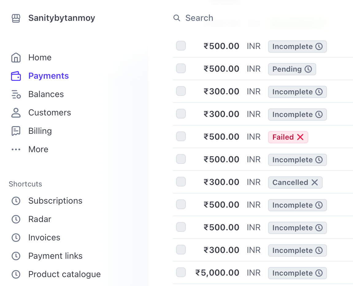Image resolution: width=353 pixels, height=286 pixels.
Task: Select the Payments wallet icon
Action: point(16,76)
